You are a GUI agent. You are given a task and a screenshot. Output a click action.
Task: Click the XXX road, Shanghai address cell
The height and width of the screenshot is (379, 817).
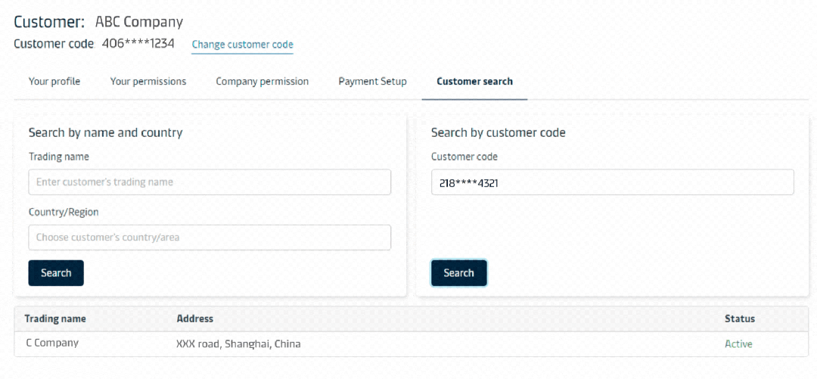[238, 344]
